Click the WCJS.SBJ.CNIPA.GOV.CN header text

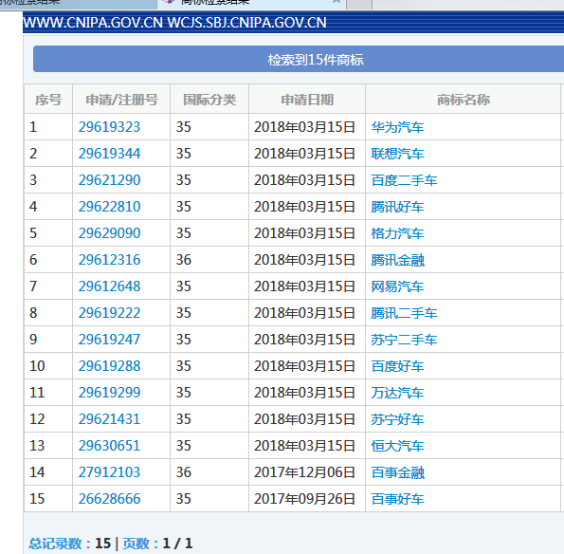(246, 23)
